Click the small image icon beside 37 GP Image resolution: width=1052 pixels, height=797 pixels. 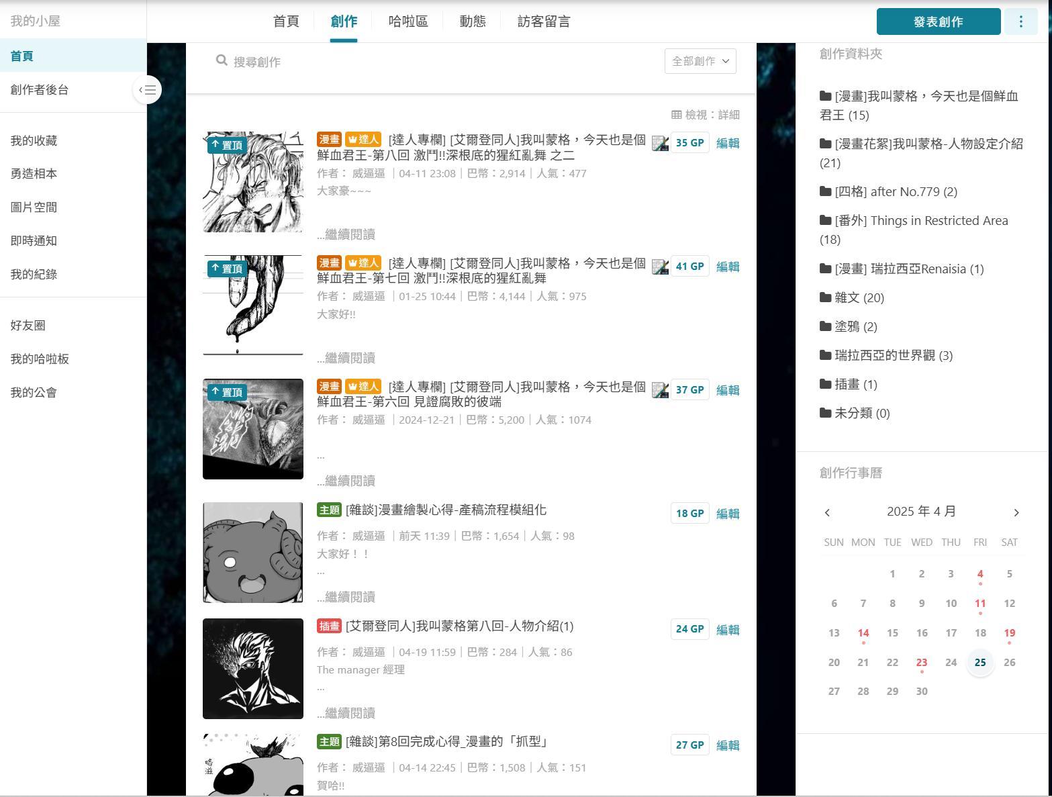click(660, 390)
